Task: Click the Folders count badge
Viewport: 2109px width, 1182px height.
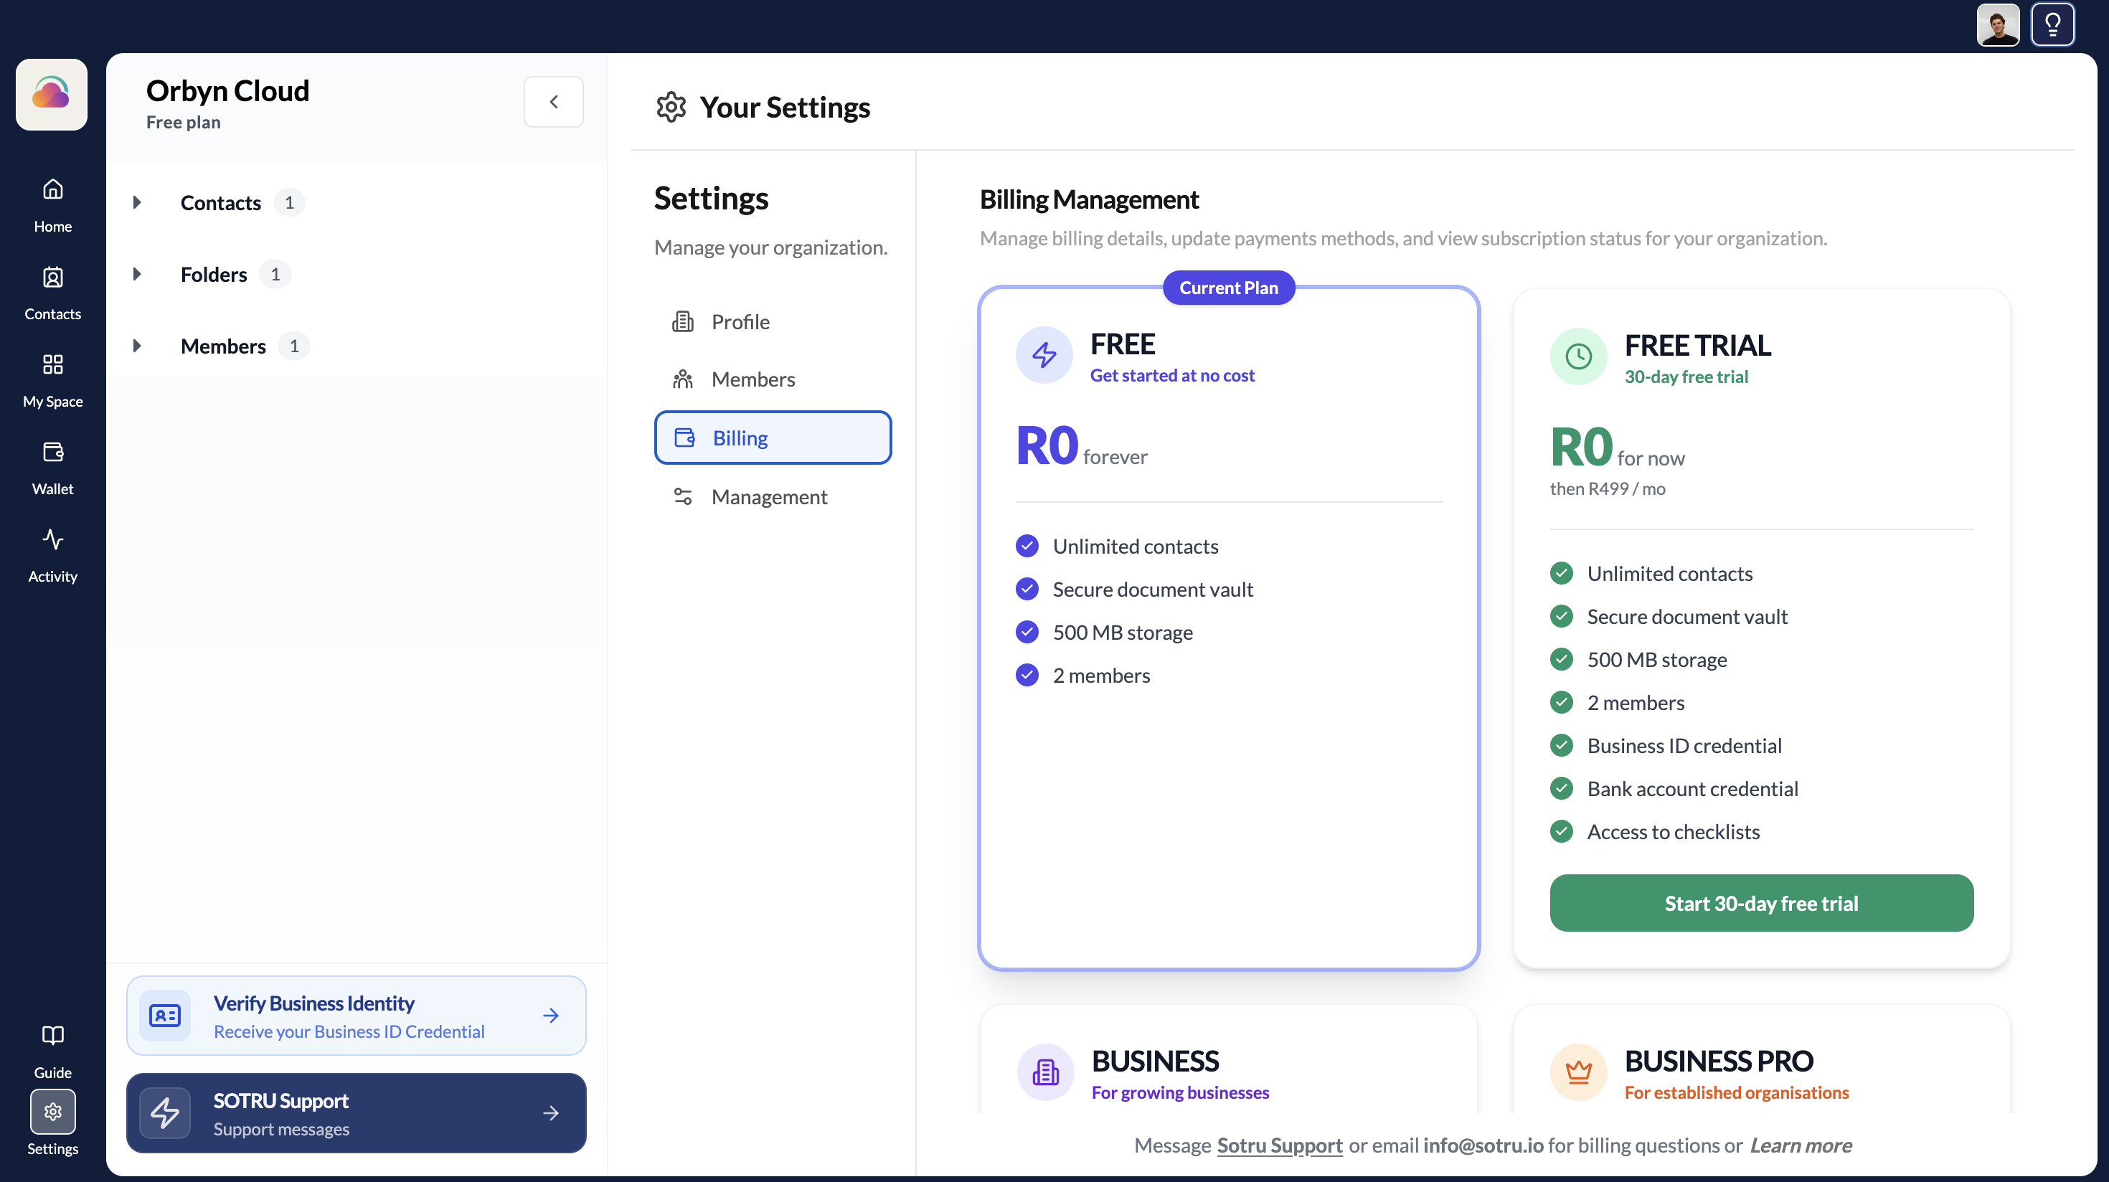Action: tap(275, 274)
